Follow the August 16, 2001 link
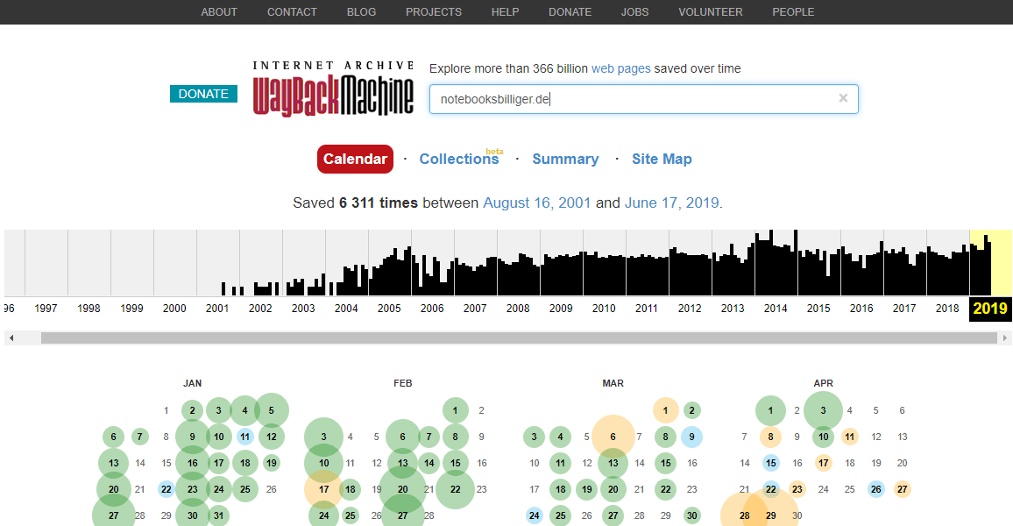This screenshot has height=526, width=1013. (x=537, y=203)
